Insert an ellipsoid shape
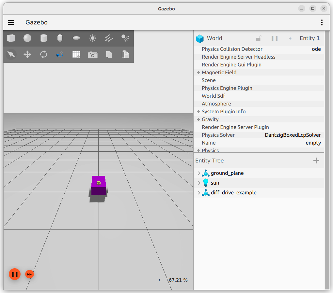Viewport: 333px width, 293px height. click(x=76, y=38)
